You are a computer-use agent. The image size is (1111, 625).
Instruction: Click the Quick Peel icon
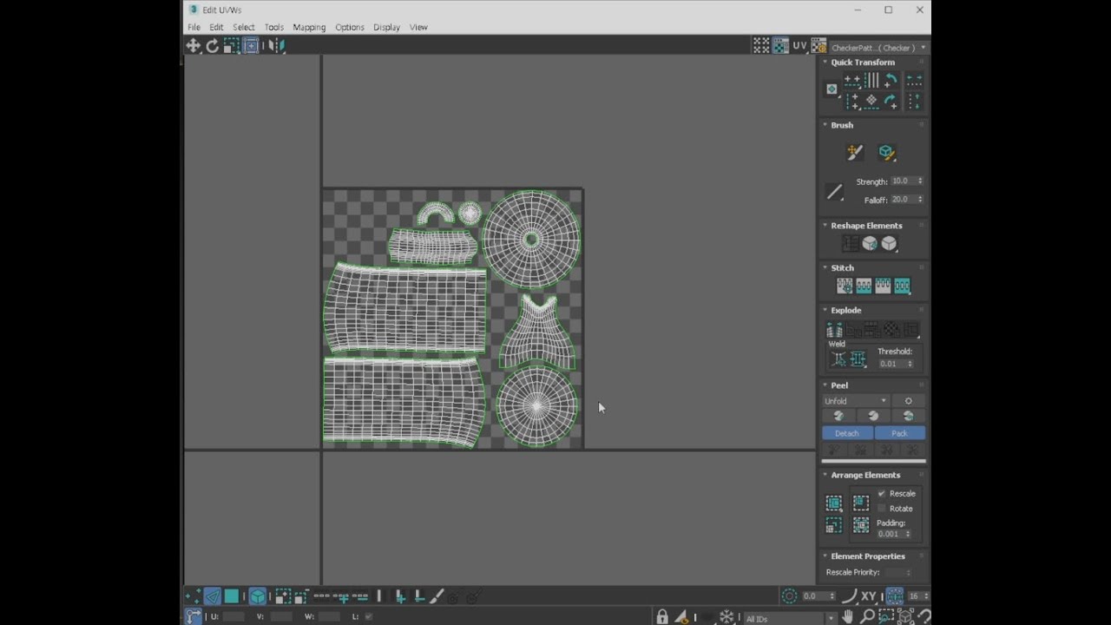(x=838, y=417)
